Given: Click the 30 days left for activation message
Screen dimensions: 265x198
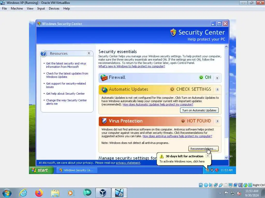Looking at the screenshot, I should point(185,156).
